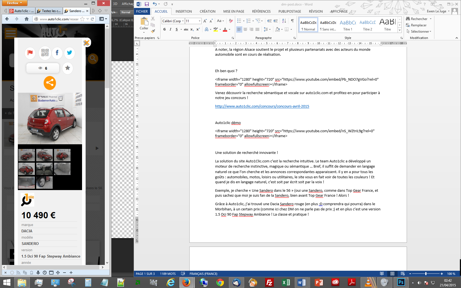The width and height of the screenshot is (461, 288).
Task: Click the zoom in plus button in Word
Action: click(x=442, y=274)
